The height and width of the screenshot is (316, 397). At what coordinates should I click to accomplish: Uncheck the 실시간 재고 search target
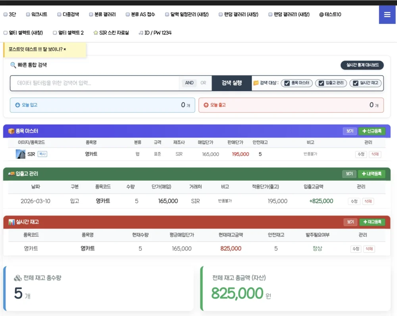click(x=356, y=83)
